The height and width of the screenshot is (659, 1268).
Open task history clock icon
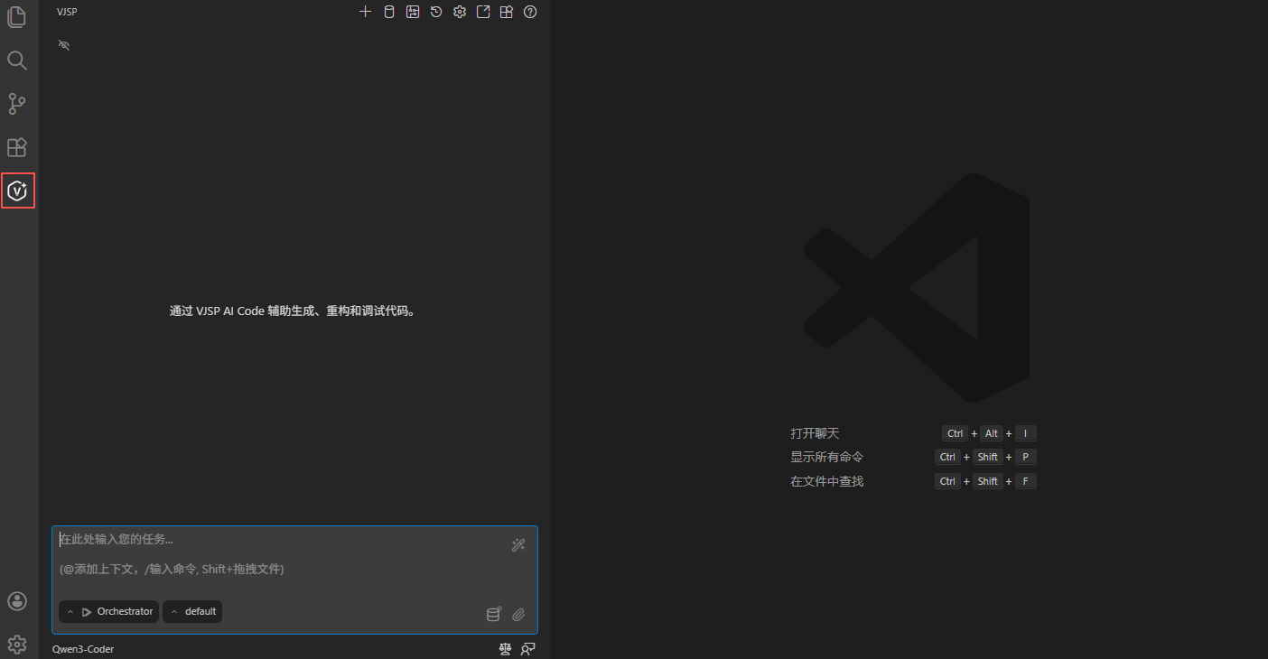click(x=436, y=12)
